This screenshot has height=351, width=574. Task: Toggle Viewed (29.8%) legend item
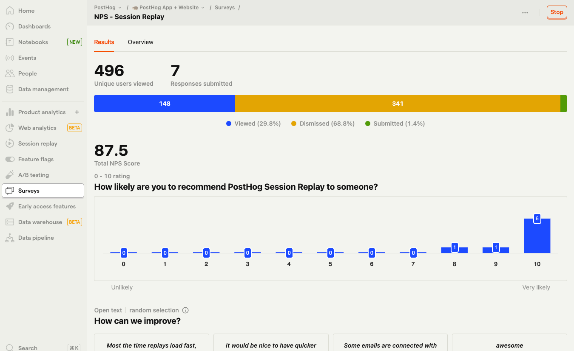[253, 124]
